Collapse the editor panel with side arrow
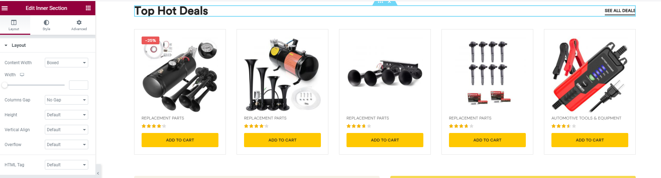This screenshot has width=661, height=178. [98, 173]
